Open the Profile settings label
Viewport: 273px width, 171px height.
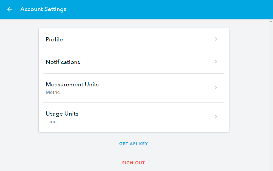(54, 39)
